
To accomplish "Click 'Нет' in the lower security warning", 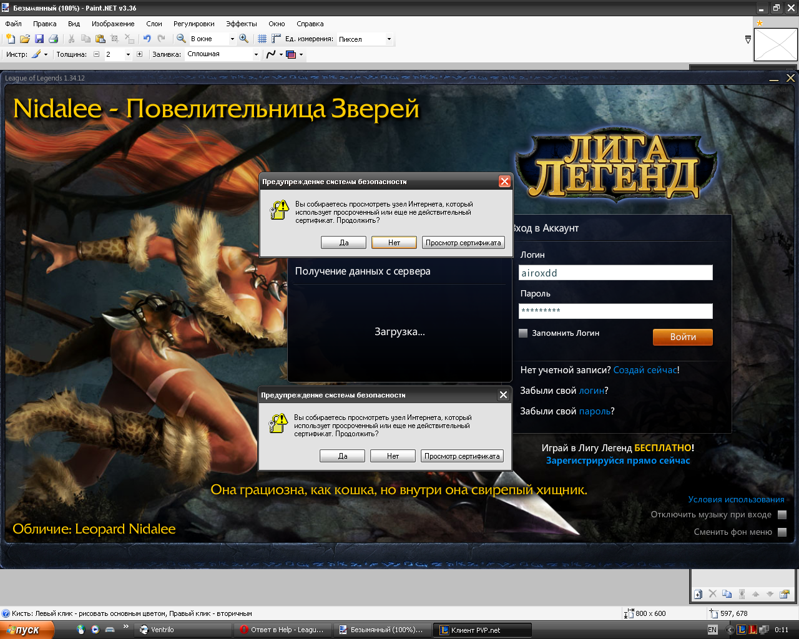I will [x=393, y=456].
